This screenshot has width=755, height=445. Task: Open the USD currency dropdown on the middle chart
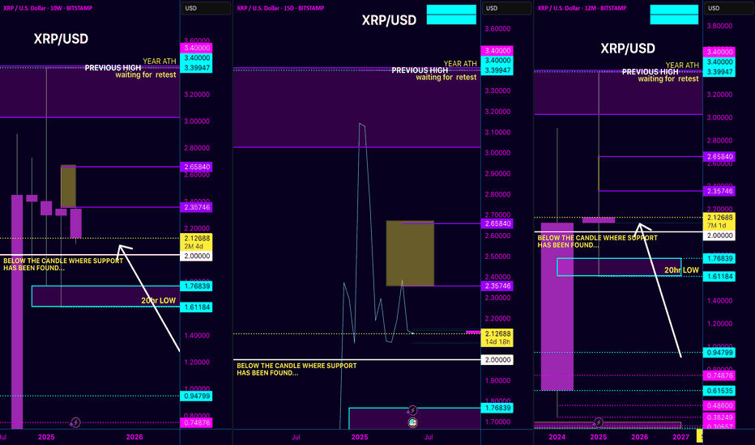[506, 8]
